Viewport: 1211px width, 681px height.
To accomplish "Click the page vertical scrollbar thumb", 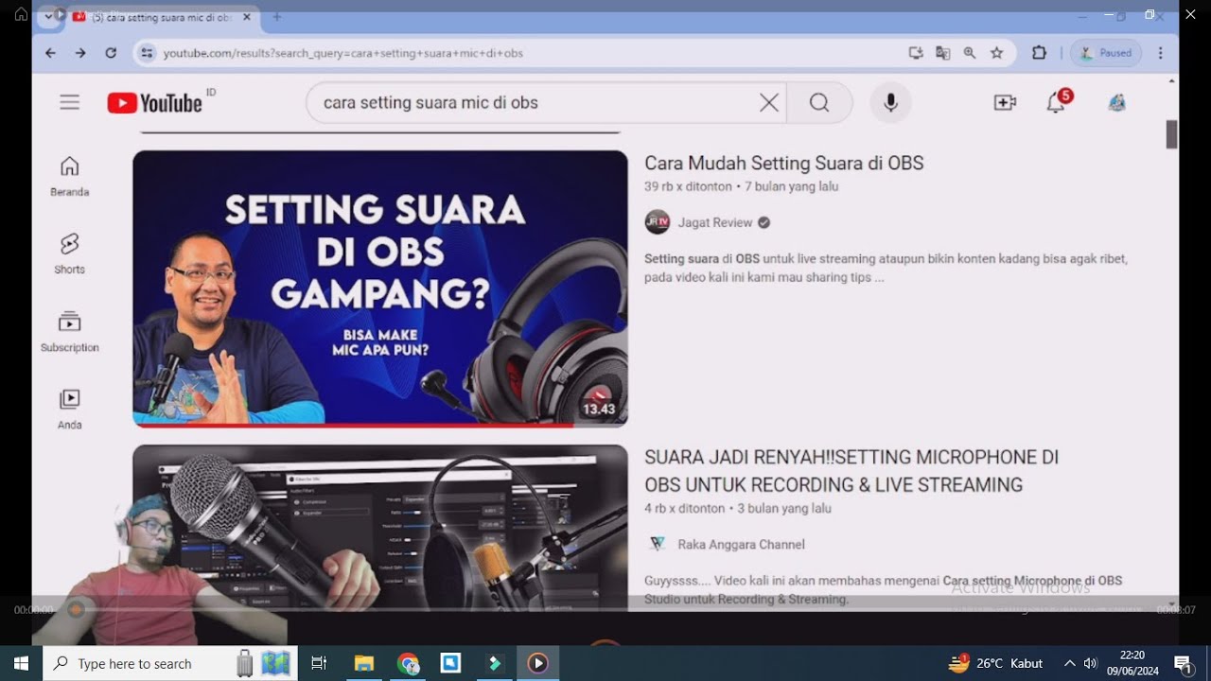I will tap(1171, 134).
